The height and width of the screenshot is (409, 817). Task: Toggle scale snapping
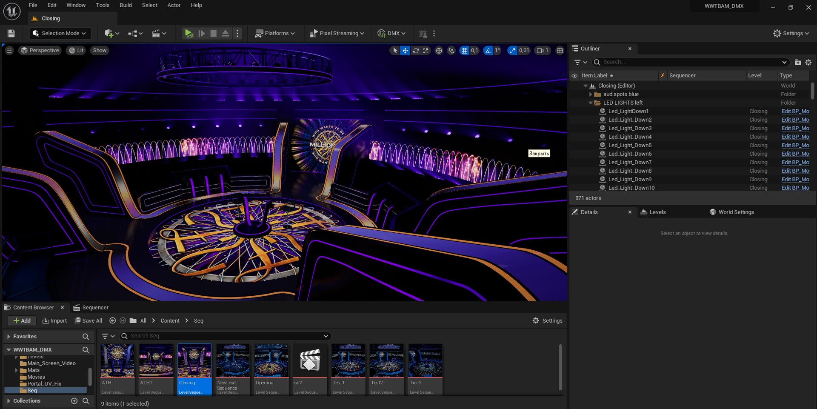(512, 51)
